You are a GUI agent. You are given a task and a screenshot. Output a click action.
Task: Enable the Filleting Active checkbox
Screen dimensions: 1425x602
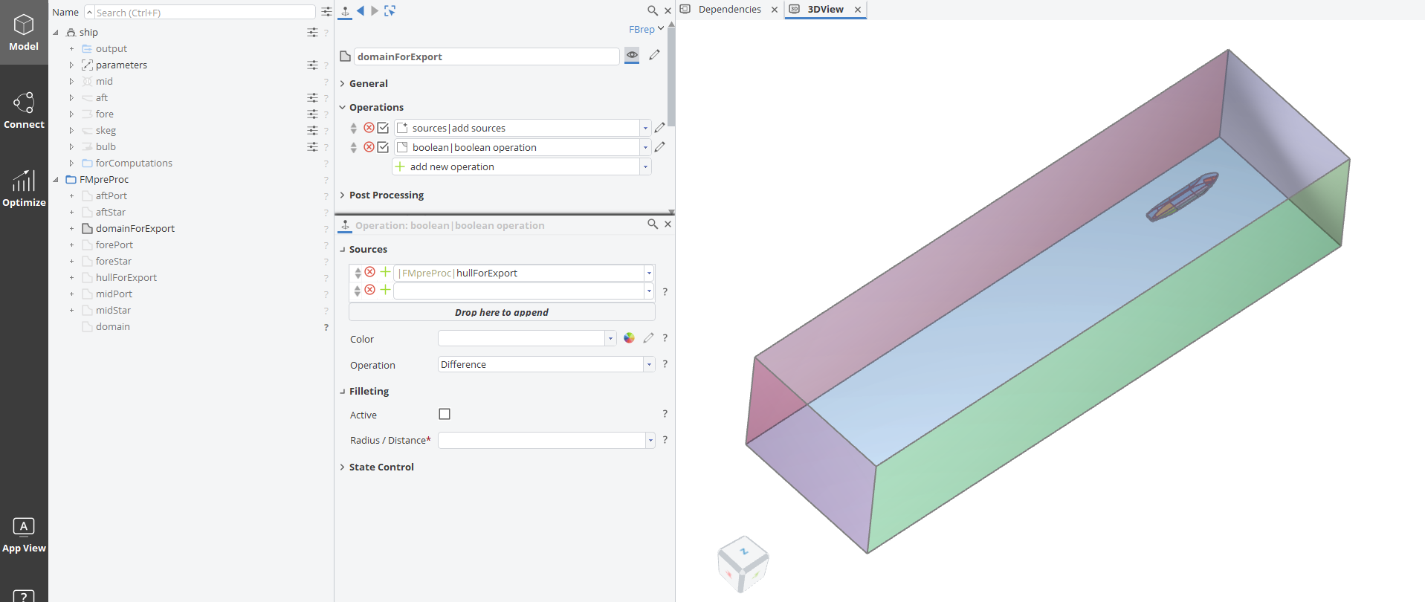coord(445,414)
